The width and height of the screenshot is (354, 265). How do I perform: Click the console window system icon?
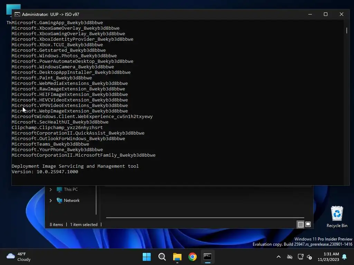[x=17, y=14]
